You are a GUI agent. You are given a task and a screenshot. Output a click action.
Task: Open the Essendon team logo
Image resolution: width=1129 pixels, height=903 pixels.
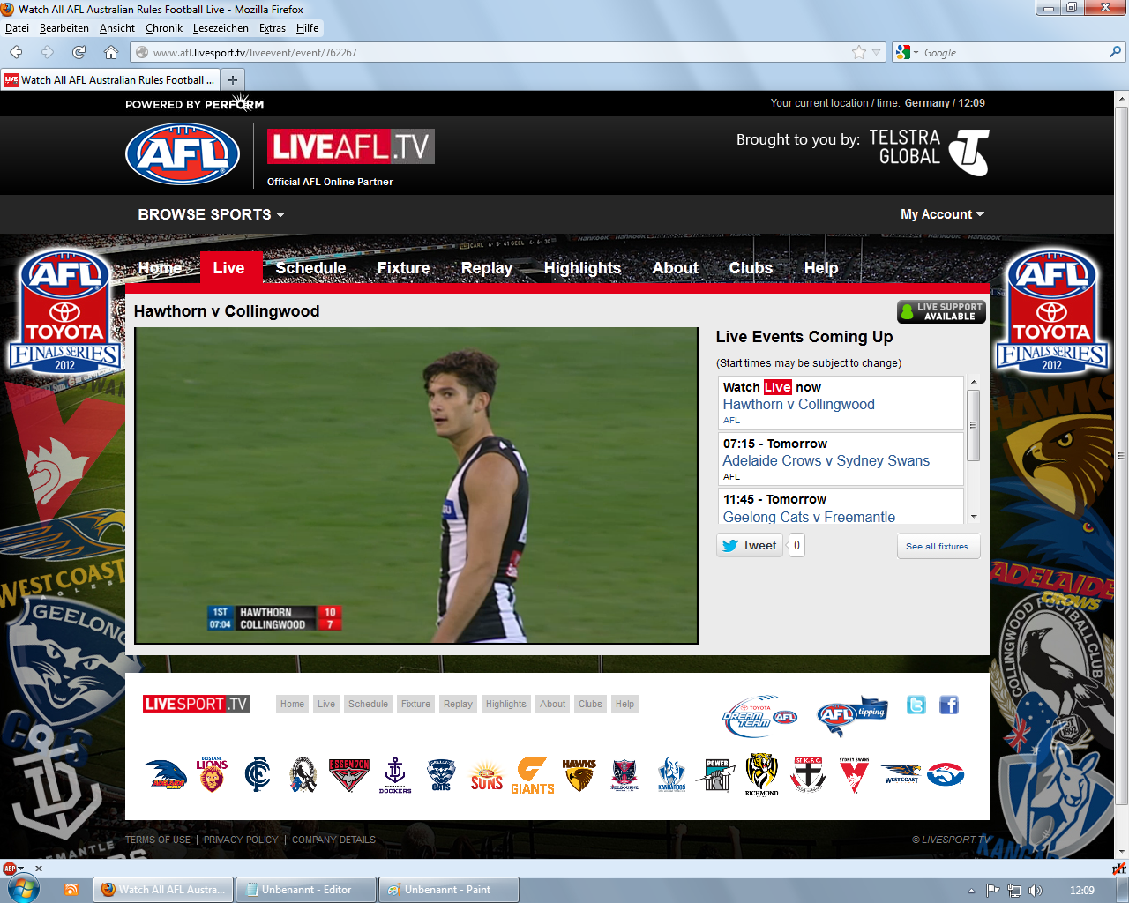pyautogui.click(x=349, y=774)
